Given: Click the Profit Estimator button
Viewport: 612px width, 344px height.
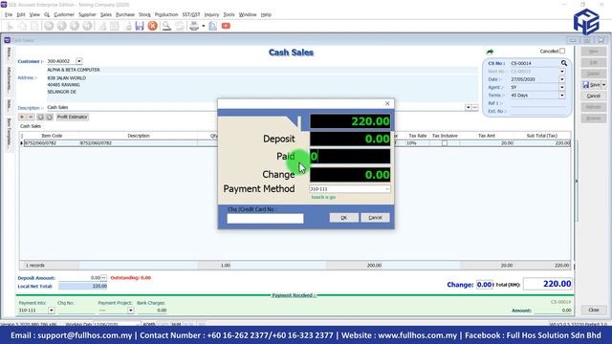Looking at the screenshot, I should point(73,117).
